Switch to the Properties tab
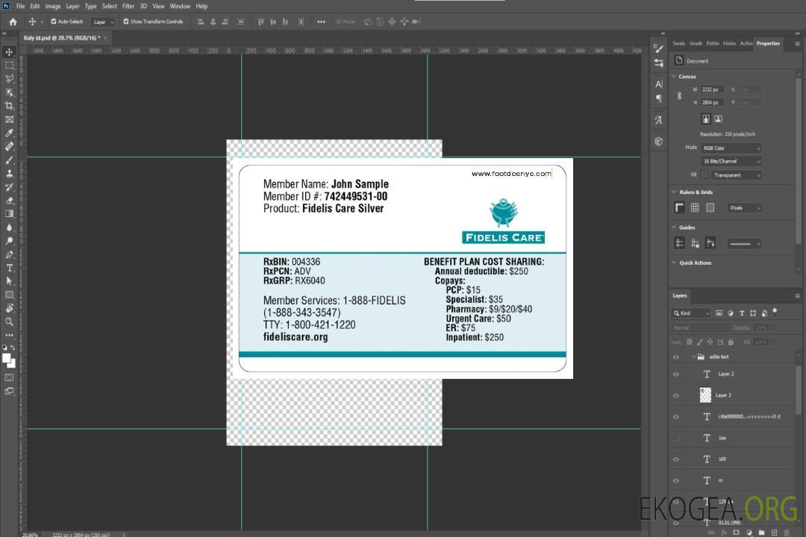The height and width of the screenshot is (537, 806). coord(768,44)
